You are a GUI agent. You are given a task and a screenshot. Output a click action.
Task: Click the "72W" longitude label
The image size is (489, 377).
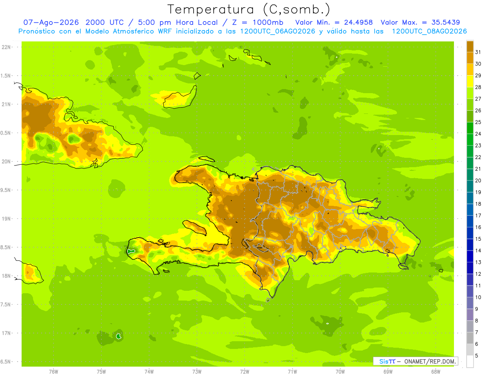click(x=244, y=372)
